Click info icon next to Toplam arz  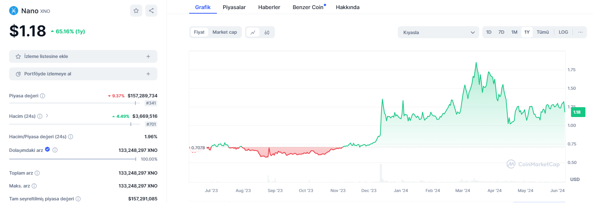coord(37,173)
